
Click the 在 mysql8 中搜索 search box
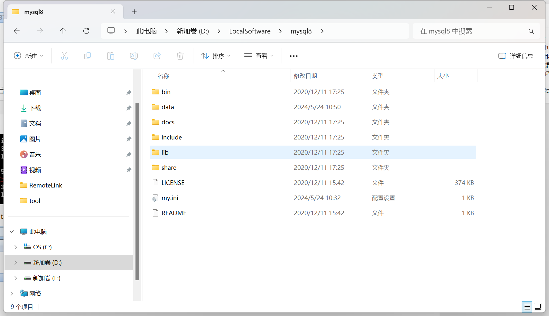tap(471, 31)
